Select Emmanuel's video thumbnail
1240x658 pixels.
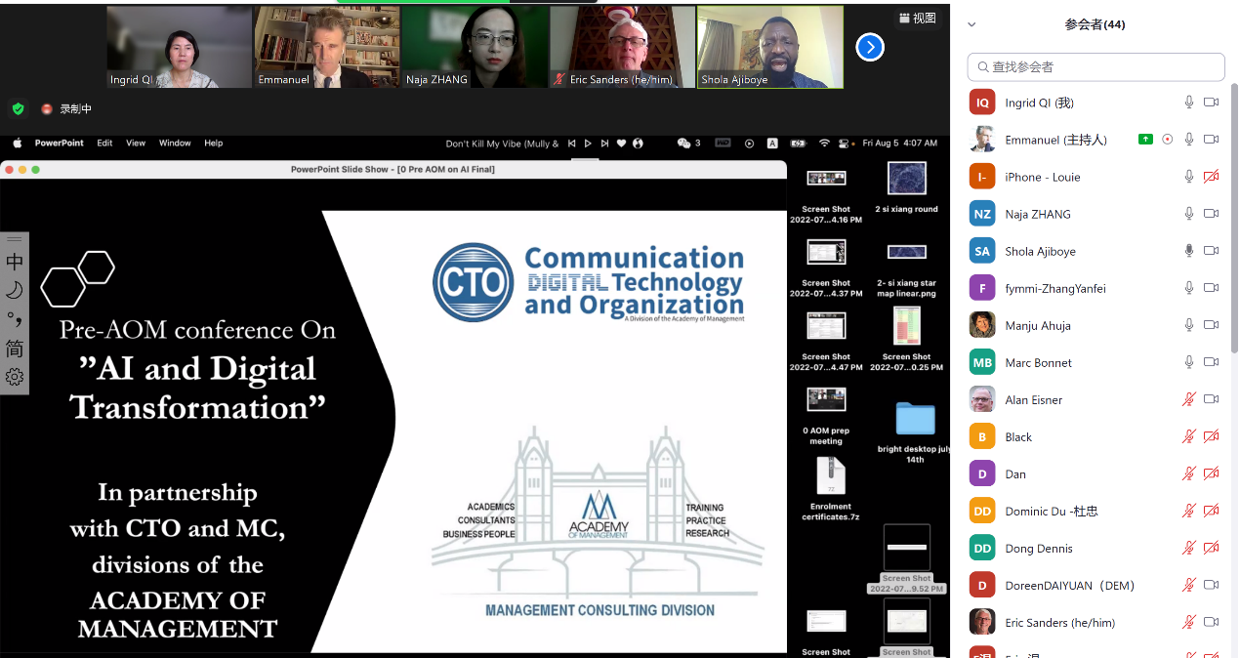327,47
